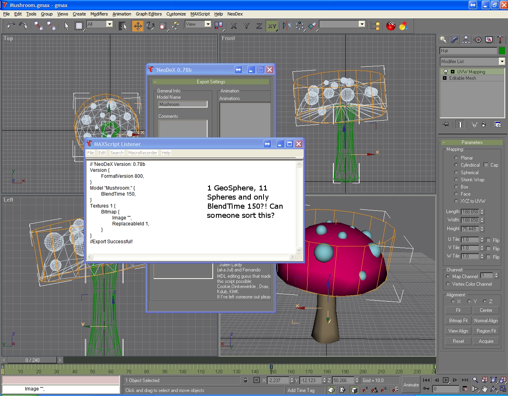Expand the UVW Mapping modifier entry
This screenshot has width=508, height=396.
452,72
